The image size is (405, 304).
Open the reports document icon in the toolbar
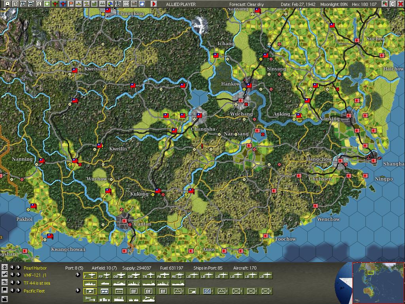15,4
